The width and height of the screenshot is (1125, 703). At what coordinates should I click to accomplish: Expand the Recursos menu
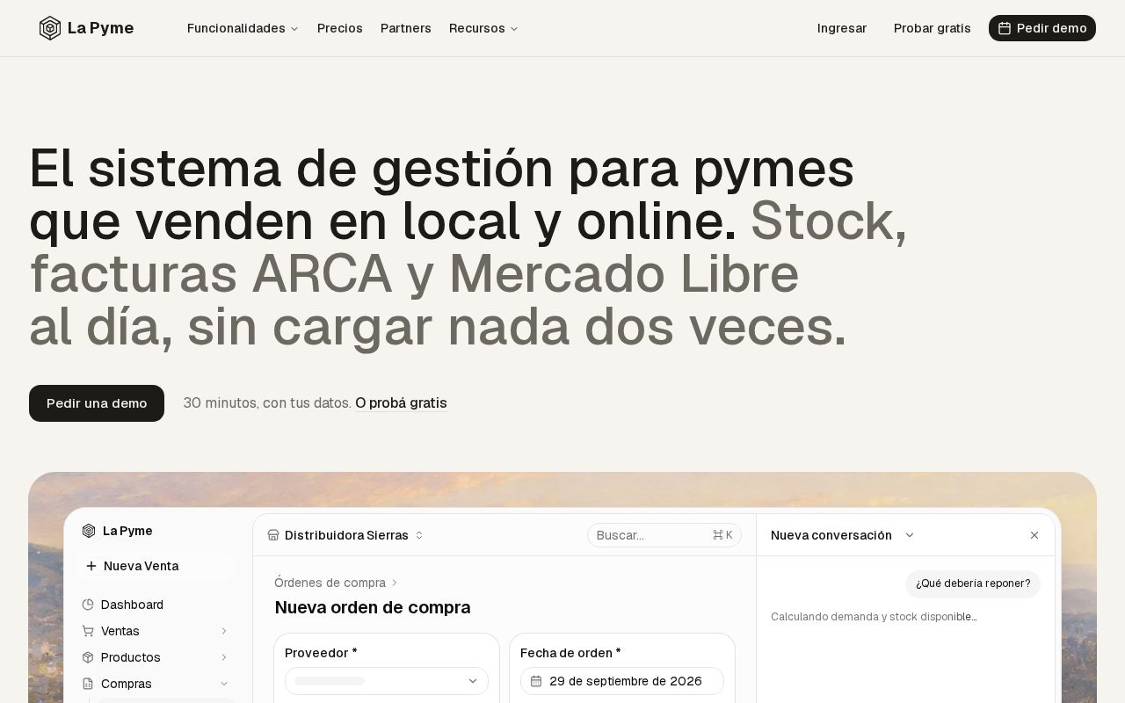pyautogui.click(x=484, y=28)
